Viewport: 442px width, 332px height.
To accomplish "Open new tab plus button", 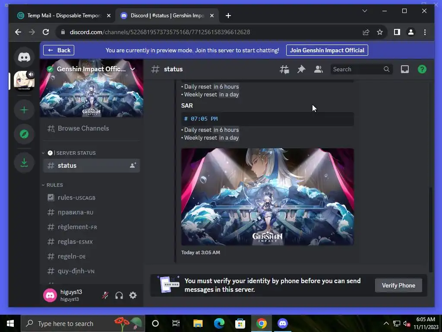I will [228, 16].
